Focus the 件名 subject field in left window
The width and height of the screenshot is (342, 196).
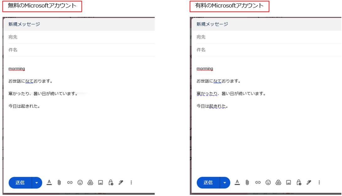point(81,50)
